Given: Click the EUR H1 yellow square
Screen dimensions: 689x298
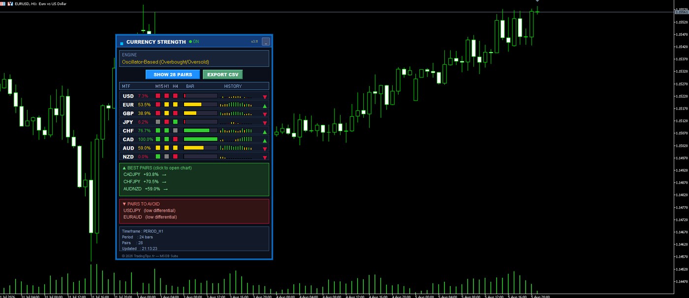Looking at the screenshot, I should (167, 105).
